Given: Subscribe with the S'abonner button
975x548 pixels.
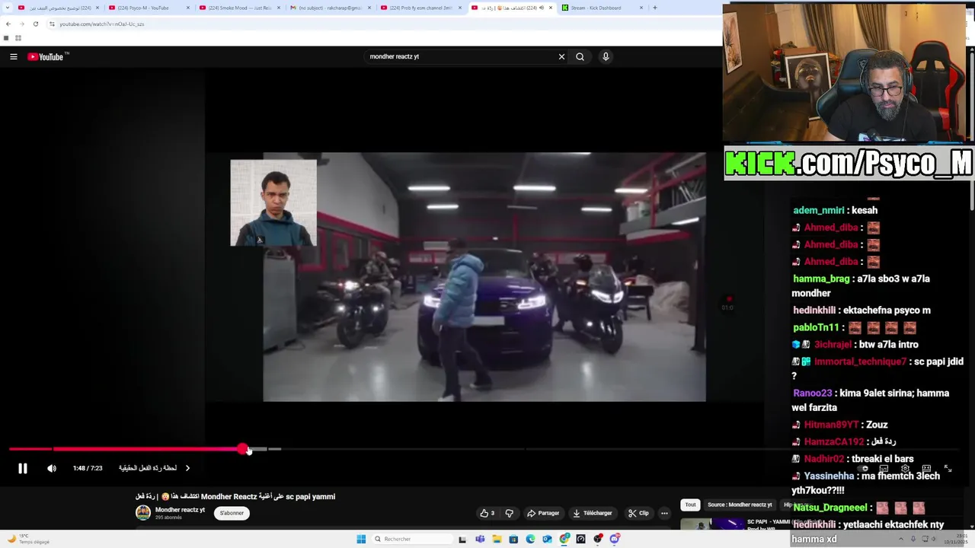Looking at the screenshot, I should pos(232,513).
